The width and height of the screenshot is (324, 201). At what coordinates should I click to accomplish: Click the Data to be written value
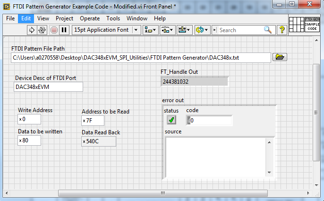click(x=31, y=140)
